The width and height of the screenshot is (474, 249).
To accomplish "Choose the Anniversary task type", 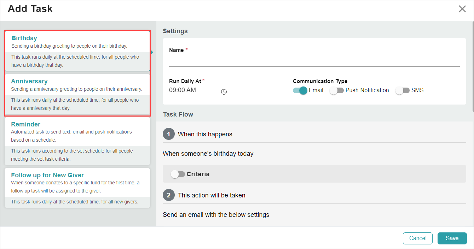I will 77,94.
